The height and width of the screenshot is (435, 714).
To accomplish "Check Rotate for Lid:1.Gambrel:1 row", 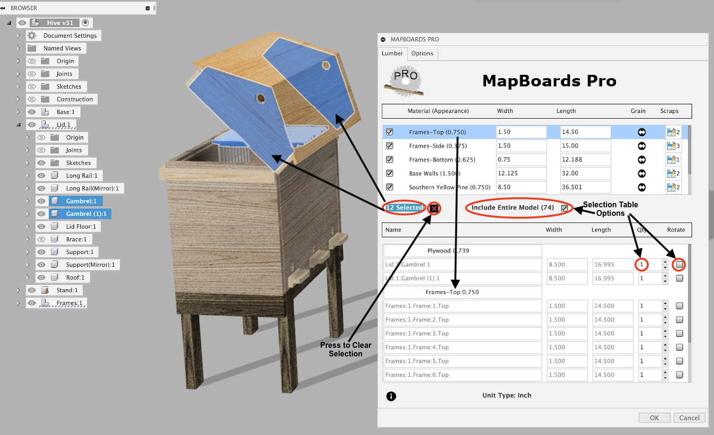I will [679, 264].
